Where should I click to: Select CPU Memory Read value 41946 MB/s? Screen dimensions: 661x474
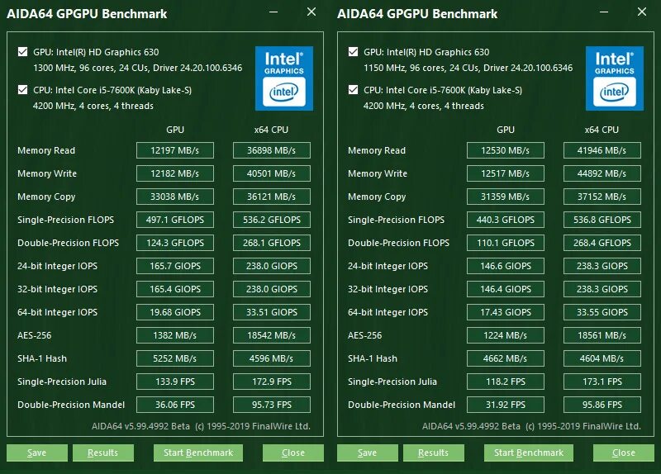click(x=602, y=150)
